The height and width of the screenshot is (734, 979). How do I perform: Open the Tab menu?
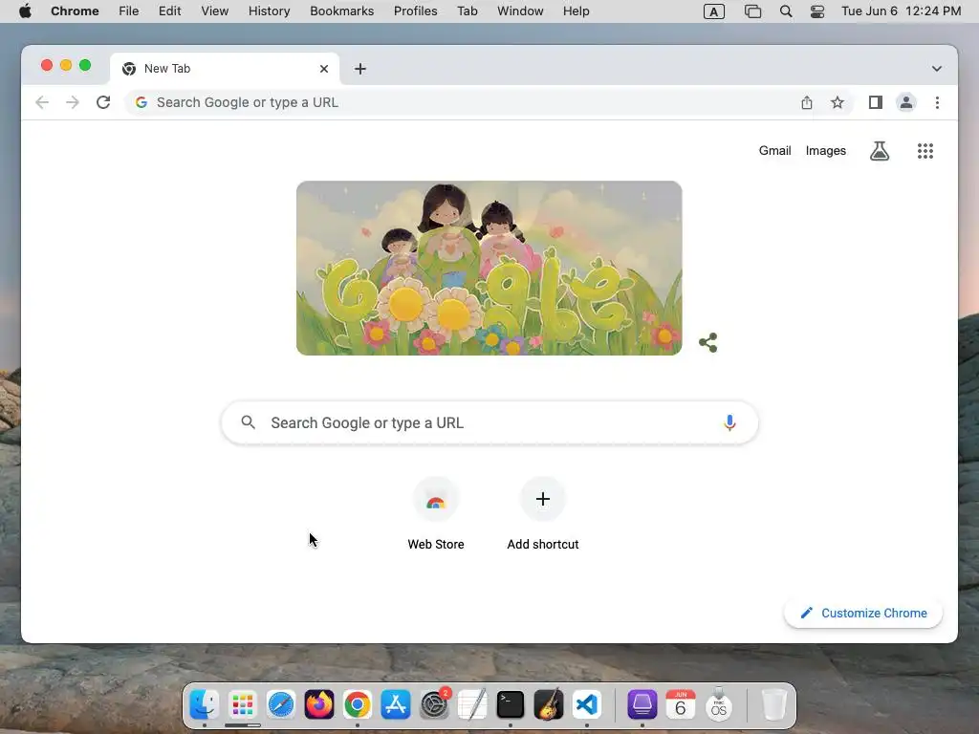tap(467, 11)
